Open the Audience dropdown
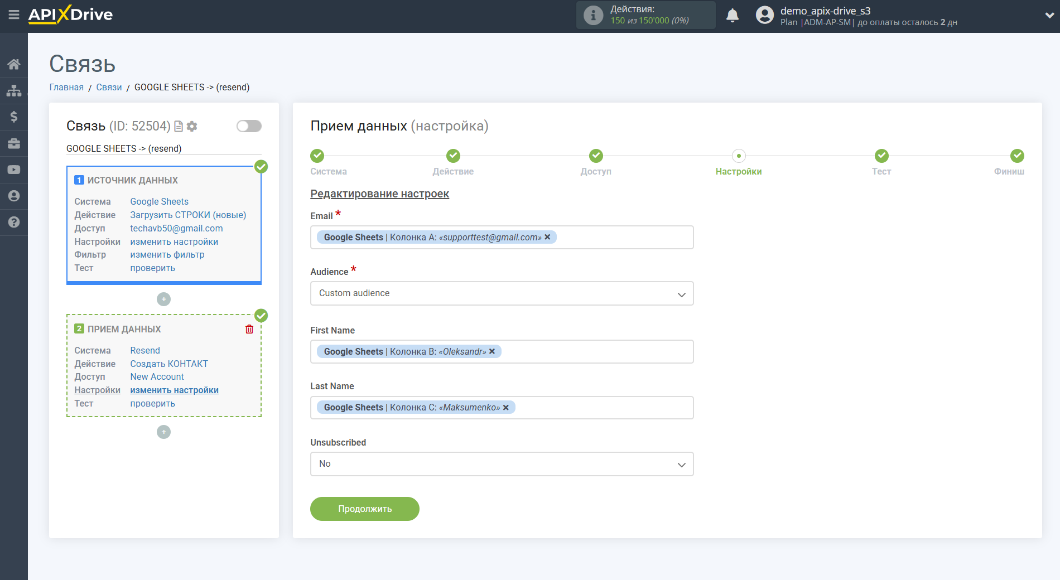Screen dimensions: 1060x580 502,293
